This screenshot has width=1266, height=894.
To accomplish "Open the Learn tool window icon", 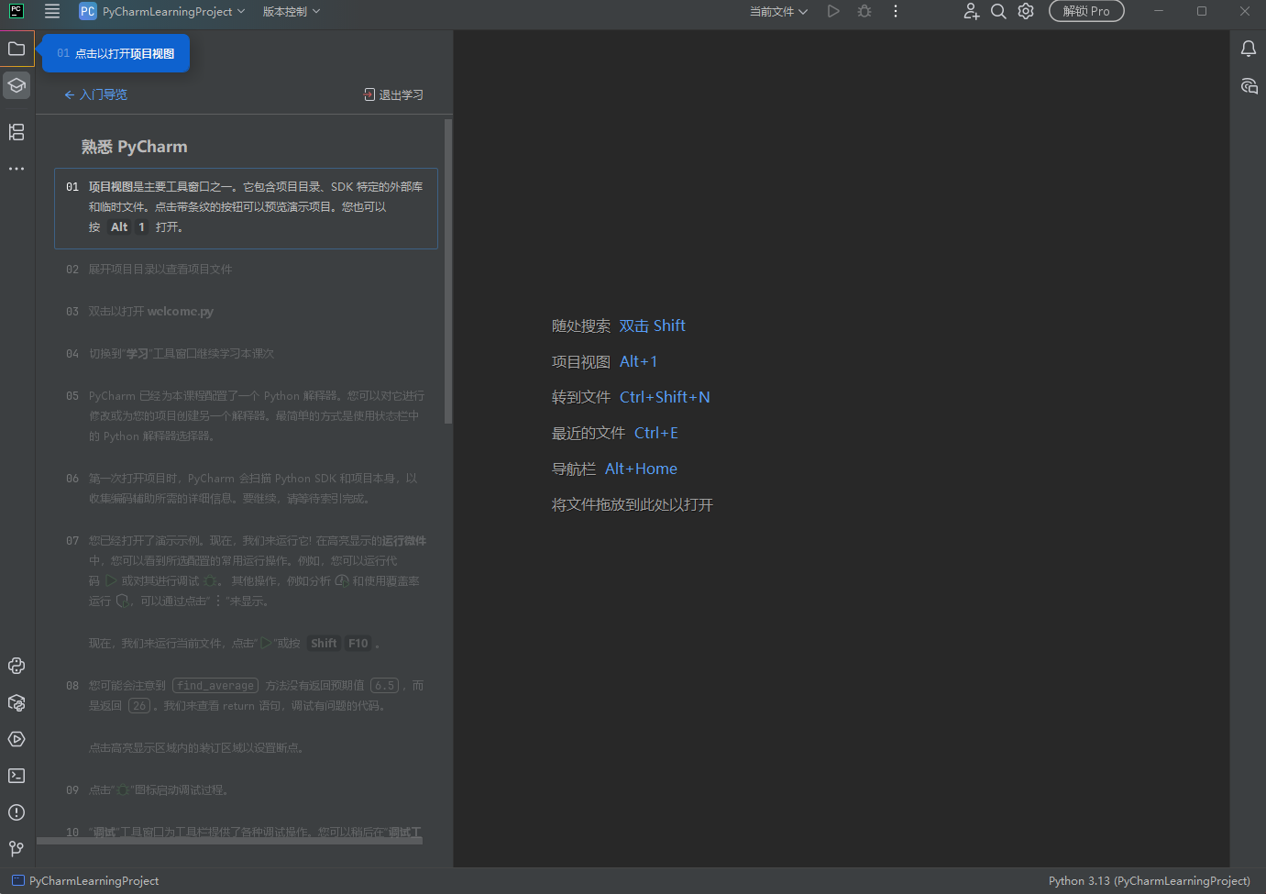I will 17,85.
